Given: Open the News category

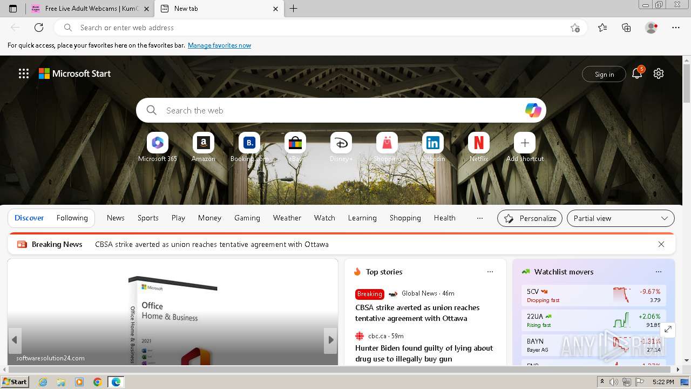Looking at the screenshot, I should pos(116,218).
